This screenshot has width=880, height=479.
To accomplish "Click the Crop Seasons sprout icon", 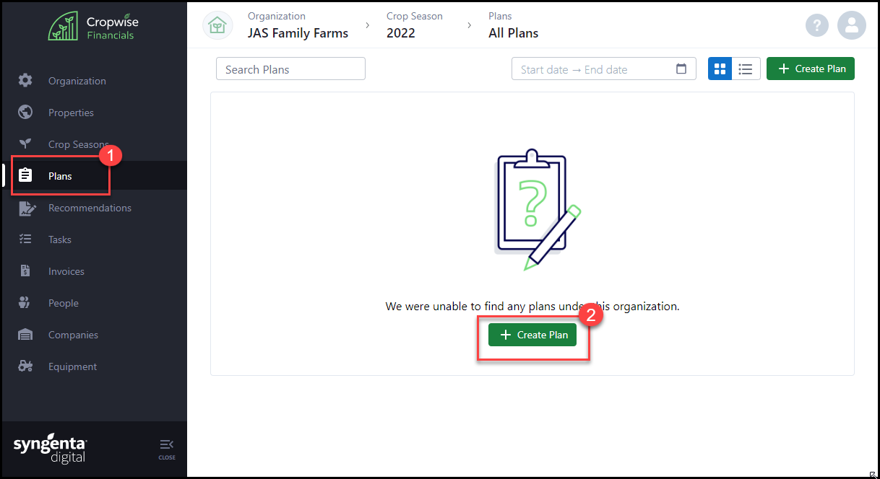I will point(25,144).
